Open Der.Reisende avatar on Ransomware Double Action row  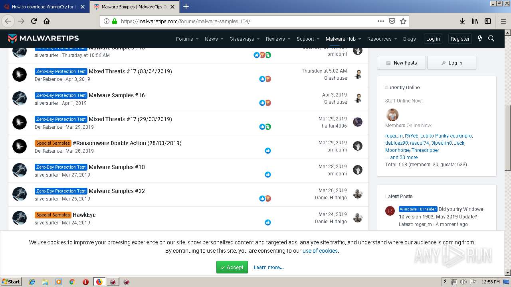point(20,146)
